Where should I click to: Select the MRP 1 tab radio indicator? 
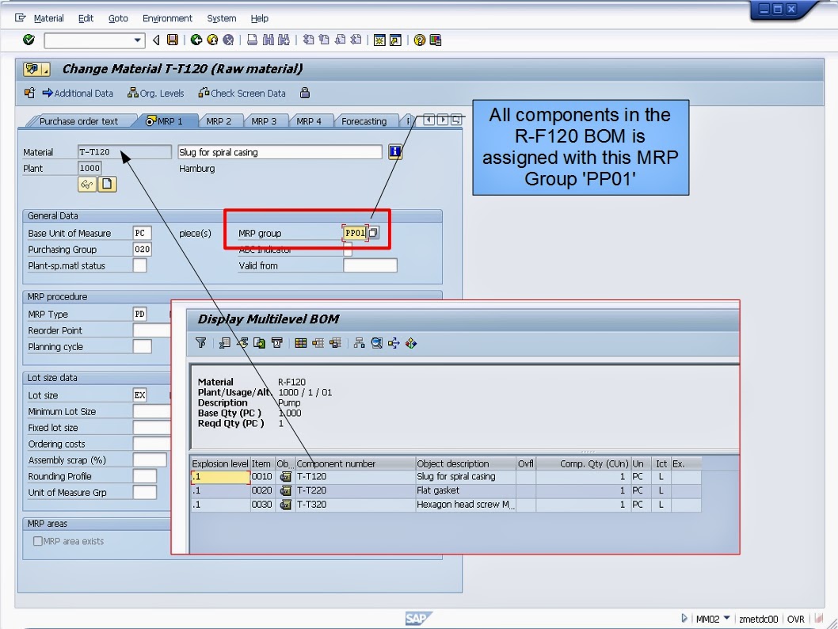click(x=150, y=120)
